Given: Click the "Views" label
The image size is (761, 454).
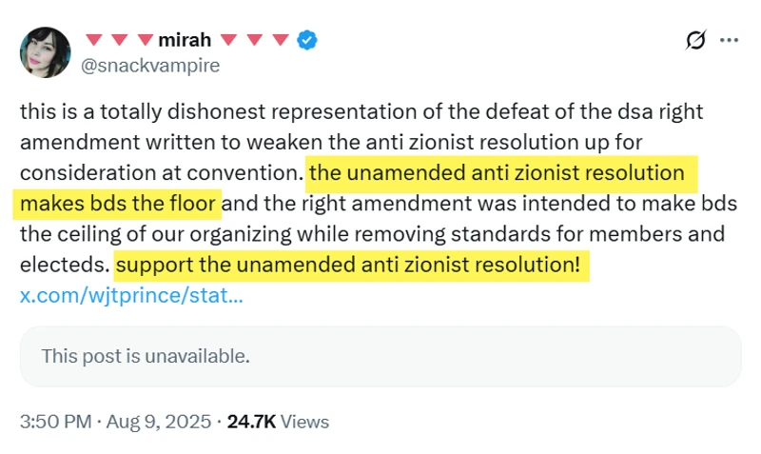Looking at the screenshot, I should pyautogui.click(x=304, y=421).
